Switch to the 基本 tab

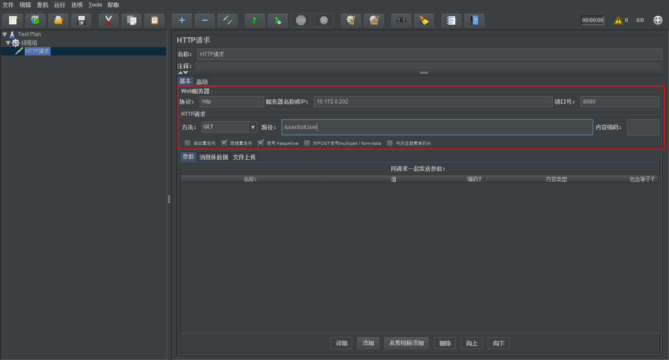click(x=185, y=81)
